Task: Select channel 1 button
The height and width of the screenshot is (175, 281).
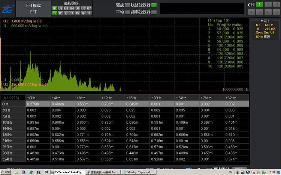Action: (260, 5)
